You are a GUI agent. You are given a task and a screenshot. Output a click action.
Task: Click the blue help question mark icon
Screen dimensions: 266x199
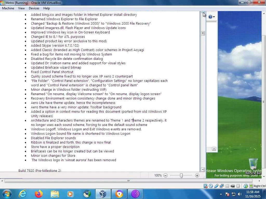tap(210, 17)
